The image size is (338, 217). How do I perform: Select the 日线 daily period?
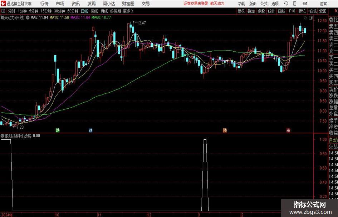84,11
